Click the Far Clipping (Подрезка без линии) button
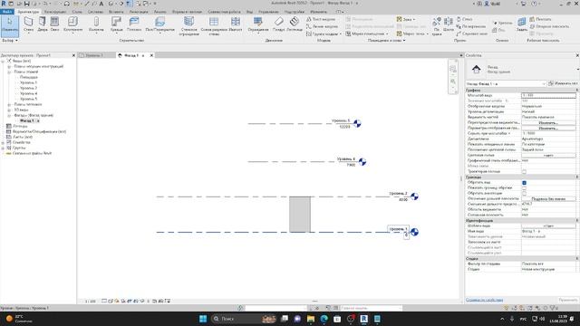 coord(548,199)
